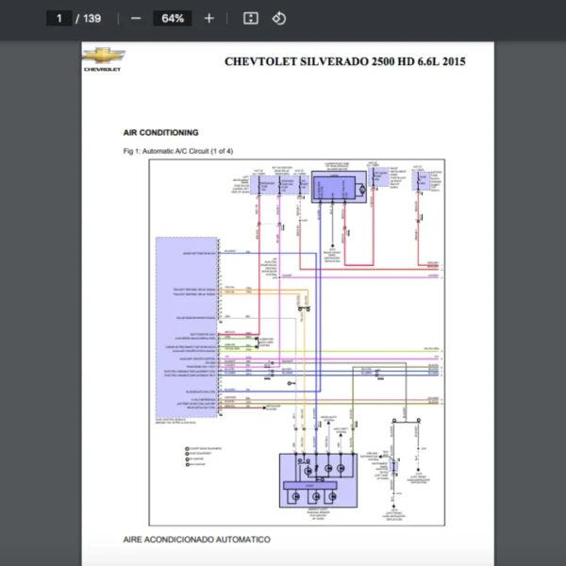The image size is (566, 566).
Task: Click the Chevrolet Silverado 2500 HD title
Action: click(344, 61)
